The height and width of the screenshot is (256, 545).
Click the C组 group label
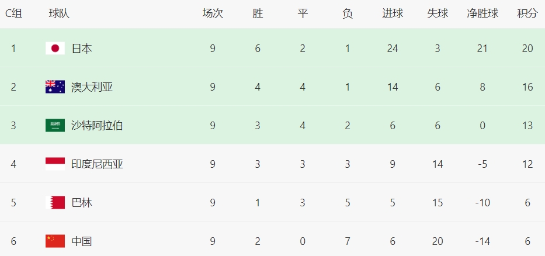pos(13,13)
